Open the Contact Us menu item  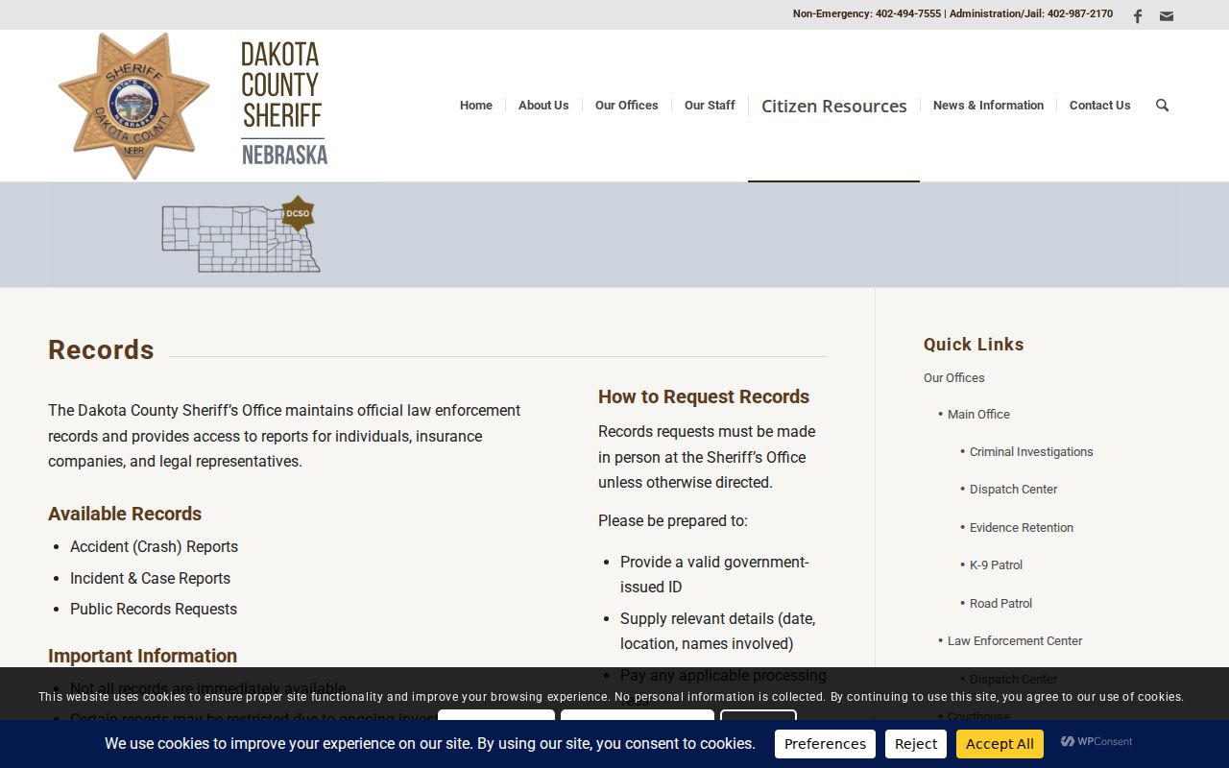coord(1099,106)
